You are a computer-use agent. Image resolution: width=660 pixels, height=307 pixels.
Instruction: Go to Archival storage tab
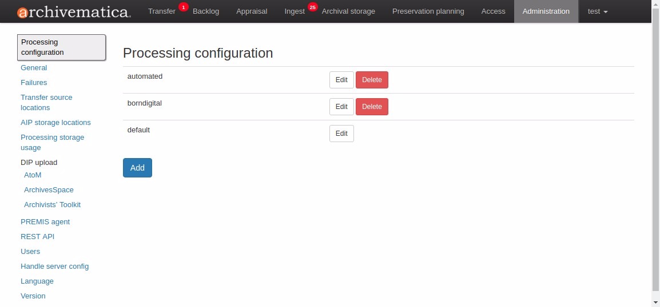coord(348,11)
